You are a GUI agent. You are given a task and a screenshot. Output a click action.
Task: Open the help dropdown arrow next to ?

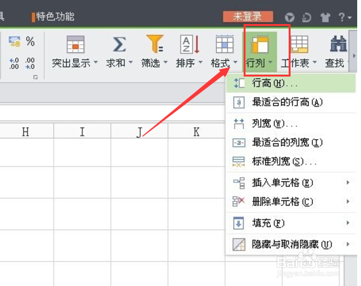click(x=350, y=18)
